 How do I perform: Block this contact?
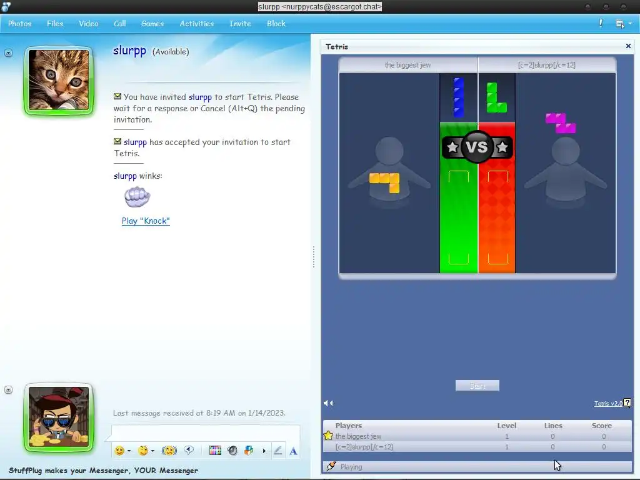click(276, 24)
